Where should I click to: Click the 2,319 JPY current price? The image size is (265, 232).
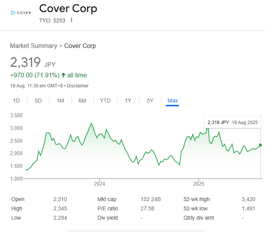tap(33, 62)
